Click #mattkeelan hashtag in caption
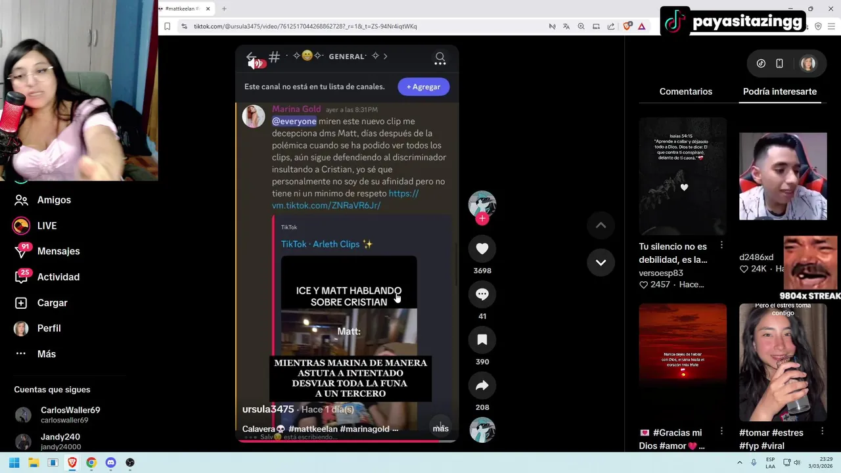The height and width of the screenshot is (473, 841). point(313,429)
